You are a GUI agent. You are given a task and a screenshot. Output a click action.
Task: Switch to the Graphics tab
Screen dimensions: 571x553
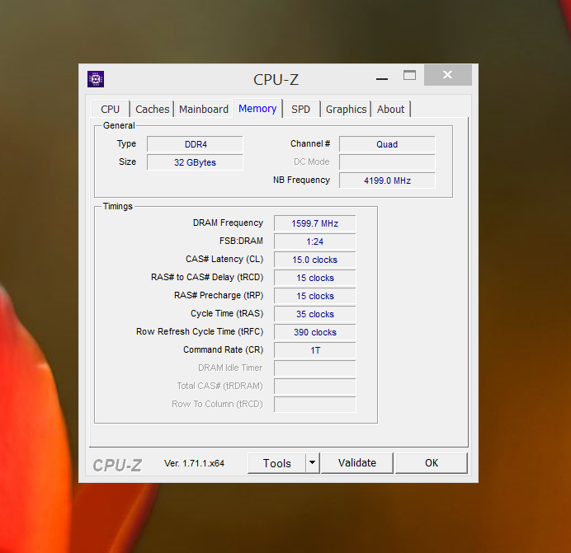pyautogui.click(x=346, y=109)
